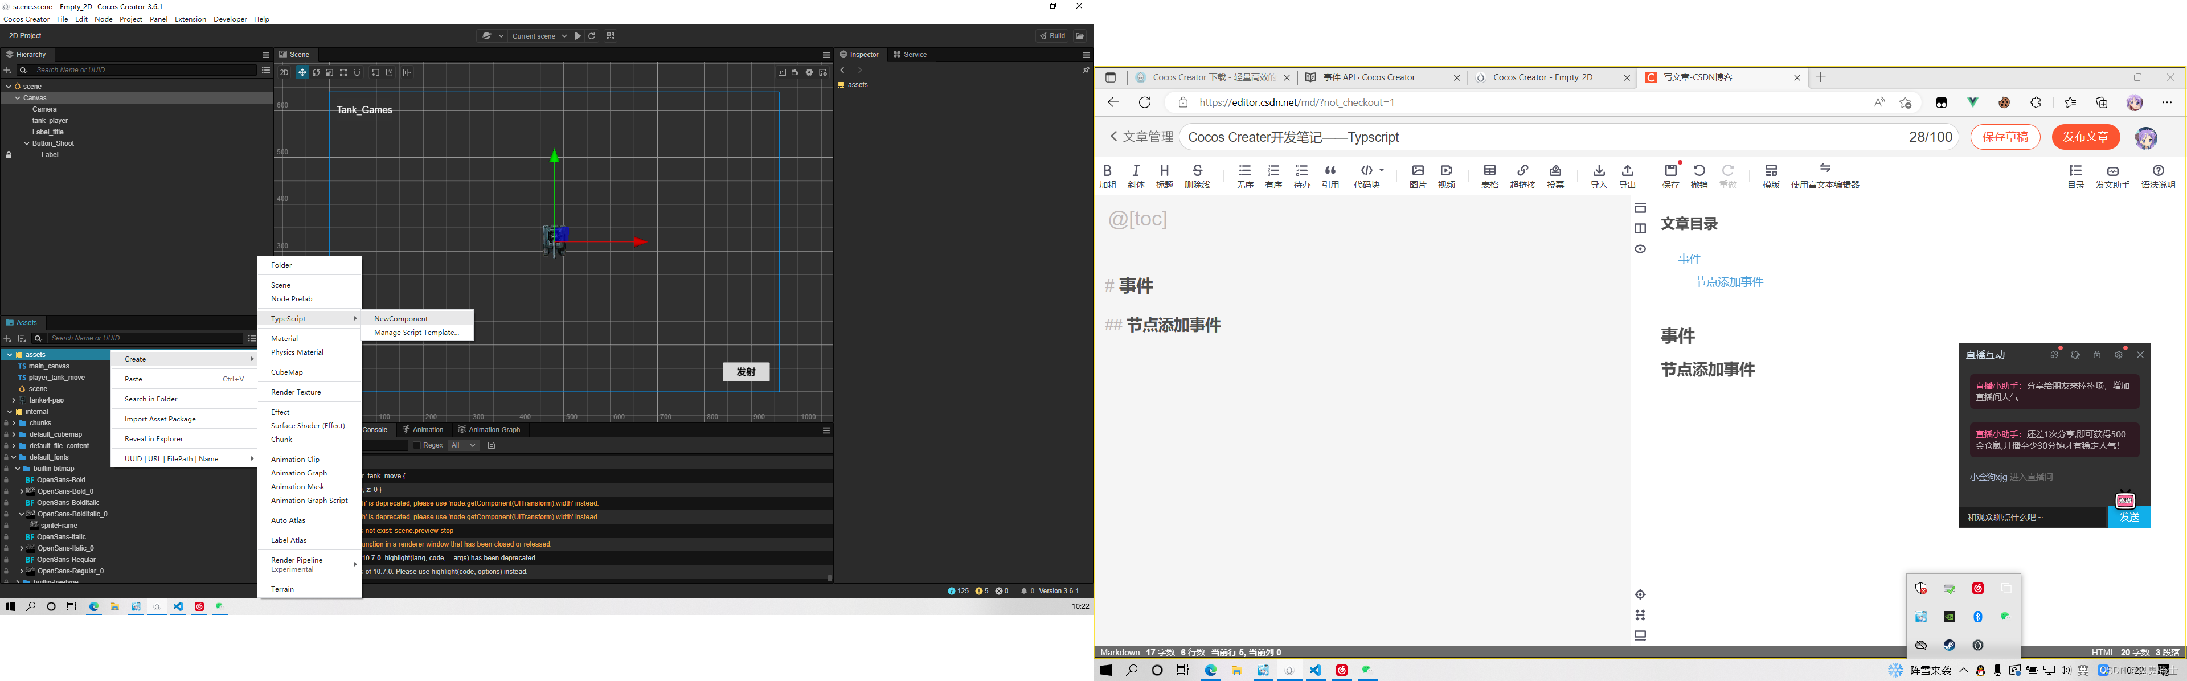Click Reveal in Explorer context menu item
The image size is (2187, 681).
[x=183, y=439]
